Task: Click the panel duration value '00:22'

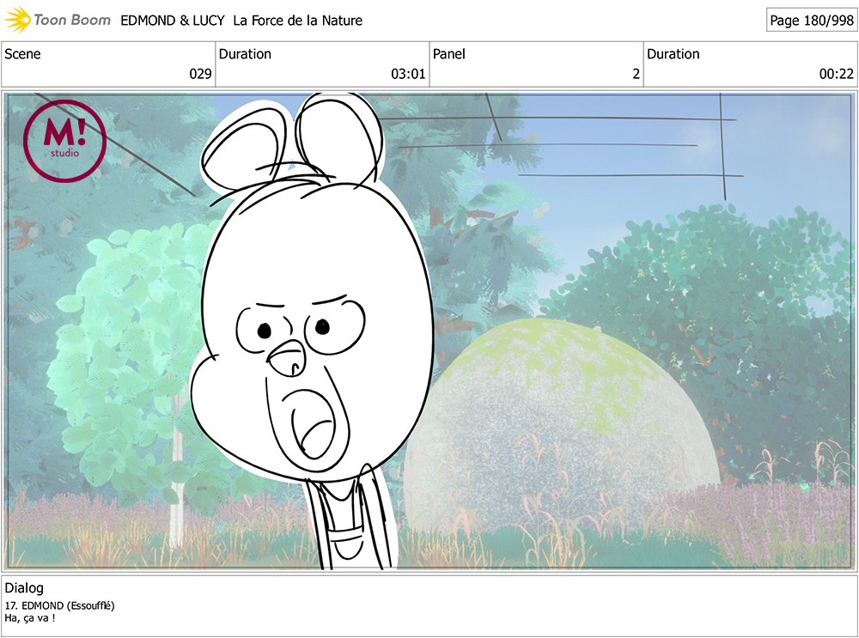Action: (x=836, y=74)
